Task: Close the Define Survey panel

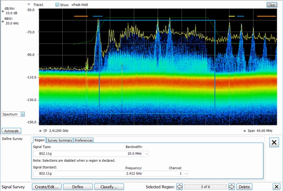Action: point(273,142)
